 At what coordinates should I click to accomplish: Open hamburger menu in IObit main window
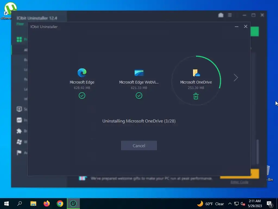230,15
